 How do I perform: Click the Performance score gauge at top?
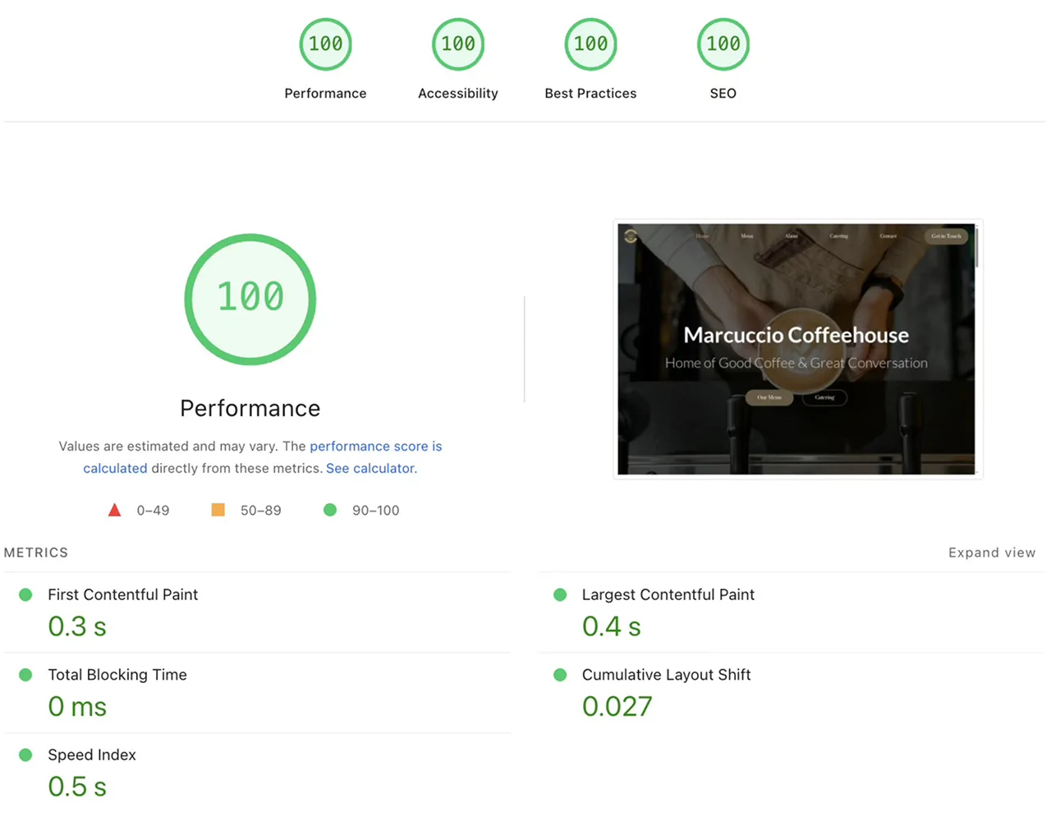325,44
